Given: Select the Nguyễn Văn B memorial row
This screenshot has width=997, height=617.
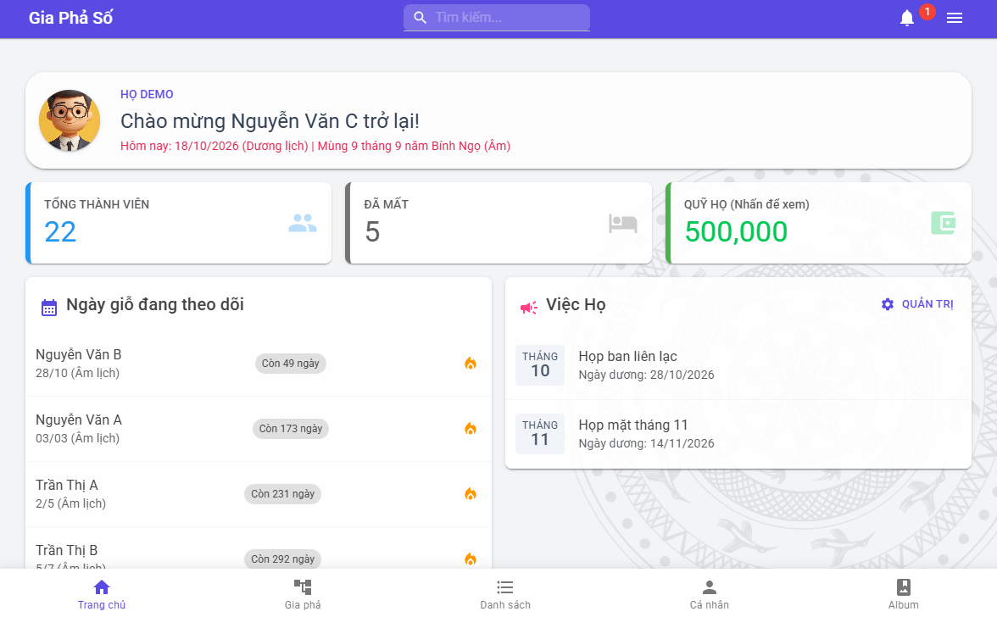Looking at the screenshot, I should pyautogui.click(x=258, y=364).
